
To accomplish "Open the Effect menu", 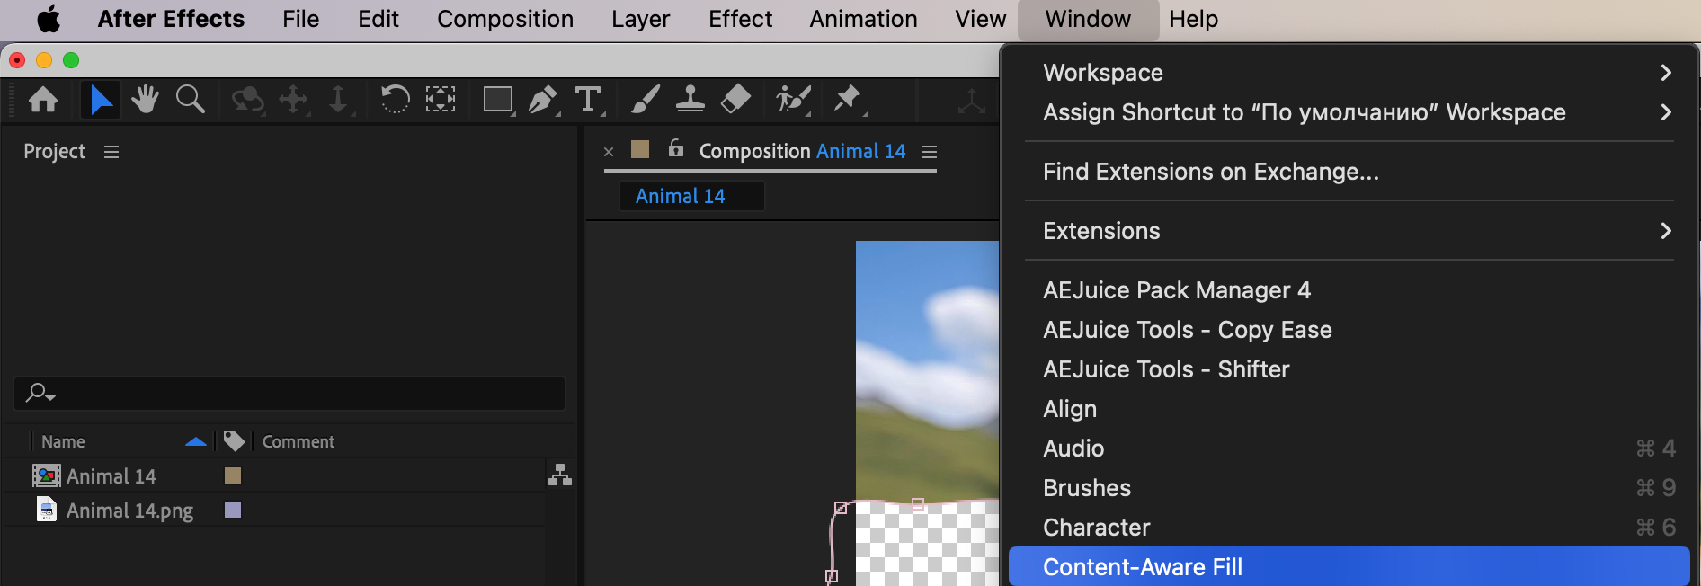I will pos(740,19).
